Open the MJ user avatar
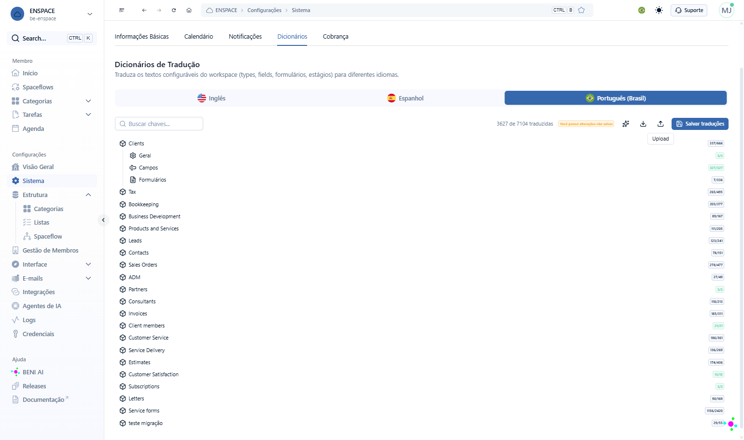This screenshot has height=440, width=744. (726, 10)
